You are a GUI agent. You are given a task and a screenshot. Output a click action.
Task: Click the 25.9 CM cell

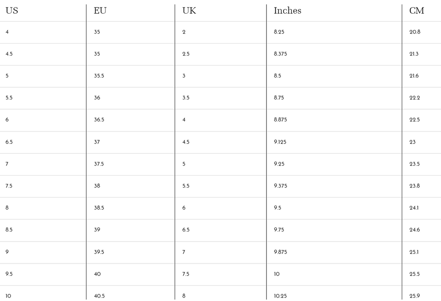415,296
